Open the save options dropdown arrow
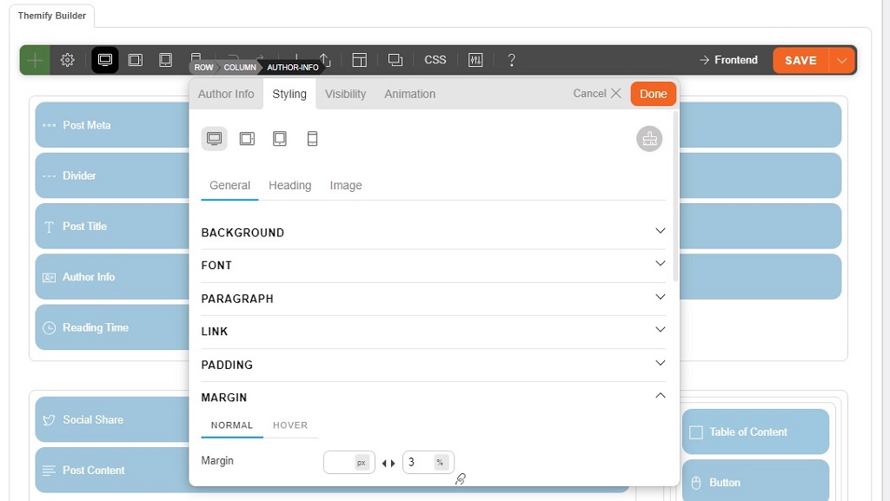Viewport: 890px width, 501px height. click(842, 60)
